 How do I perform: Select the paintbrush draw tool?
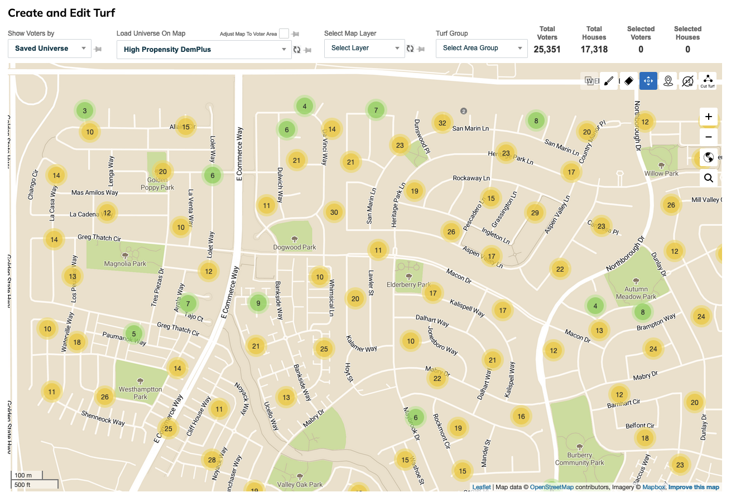(x=609, y=81)
